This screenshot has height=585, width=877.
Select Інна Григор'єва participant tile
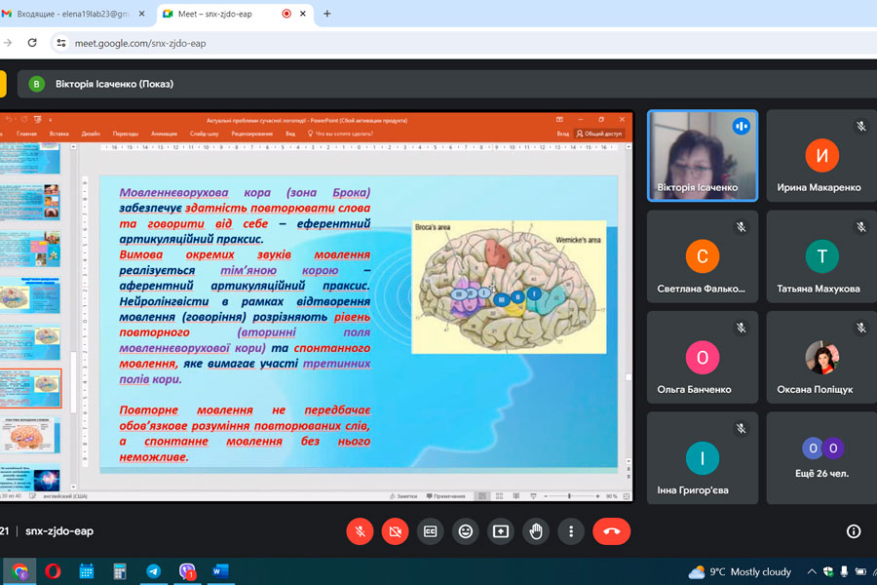703,458
